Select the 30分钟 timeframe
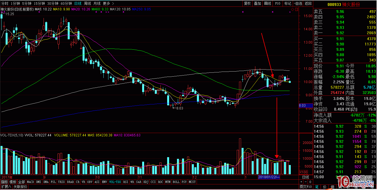Viewport: 377px width, 190px height. [53, 3]
